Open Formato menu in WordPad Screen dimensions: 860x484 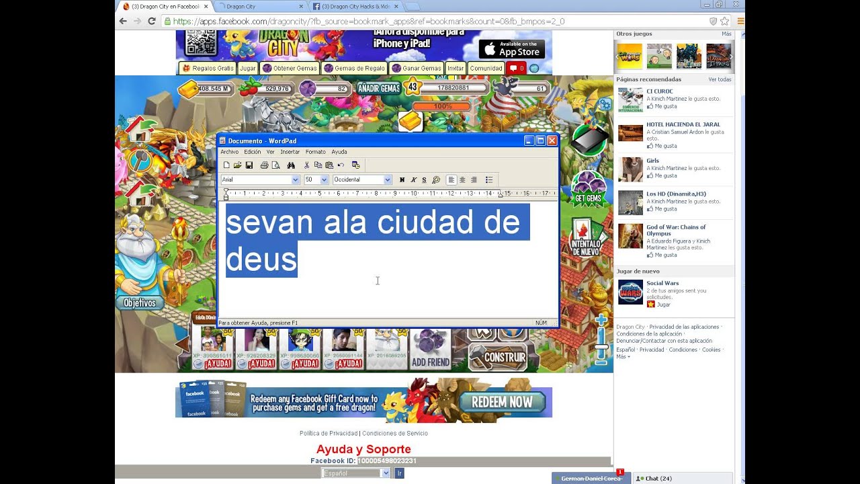pos(315,152)
